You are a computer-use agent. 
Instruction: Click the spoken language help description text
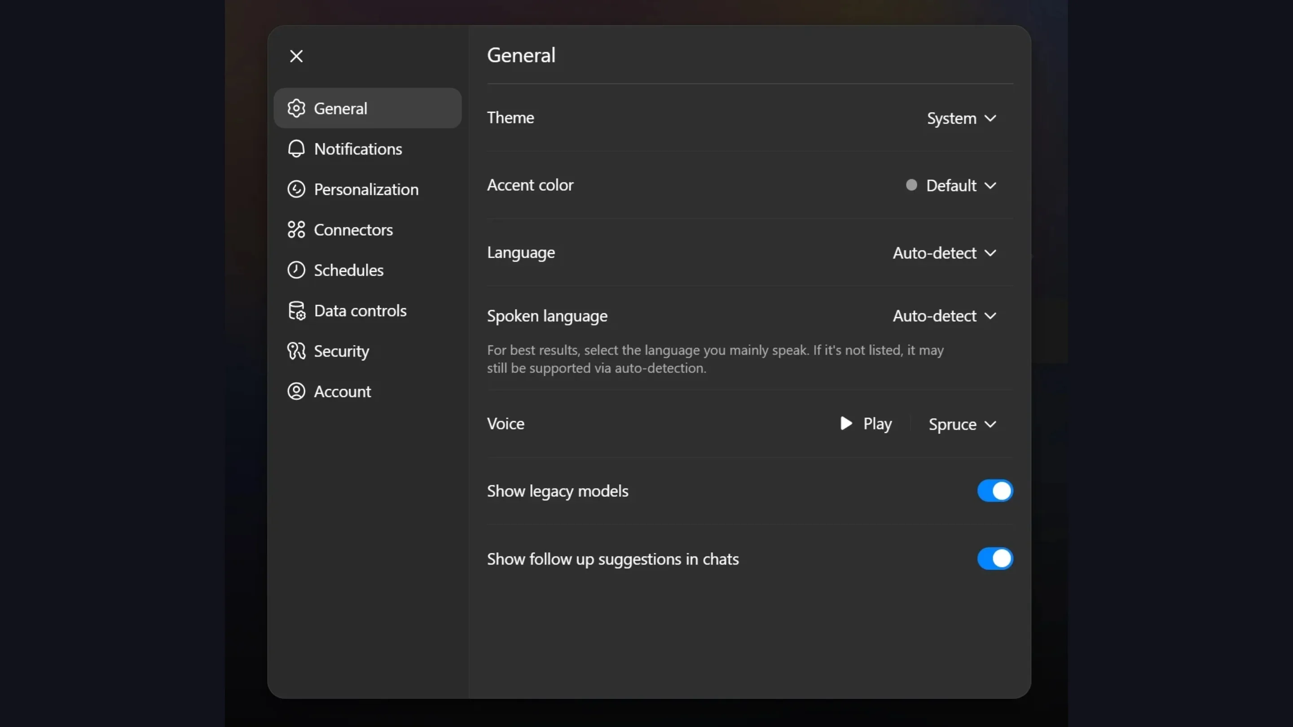coord(715,359)
